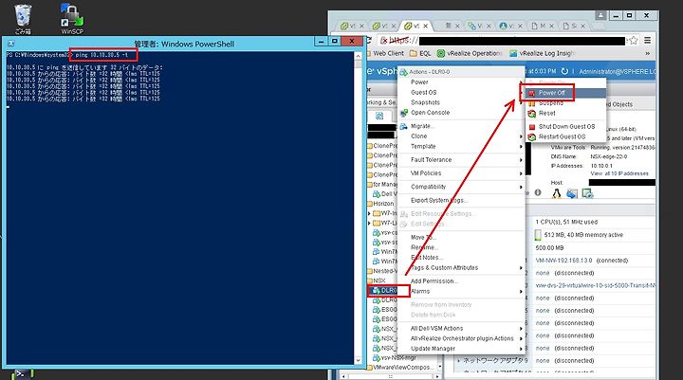Image resolution: width=683 pixels, height=380 pixels.
Task: Click the PowerShell scrollbar down arrow
Action: pyautogui.click(x=358, y=360)
